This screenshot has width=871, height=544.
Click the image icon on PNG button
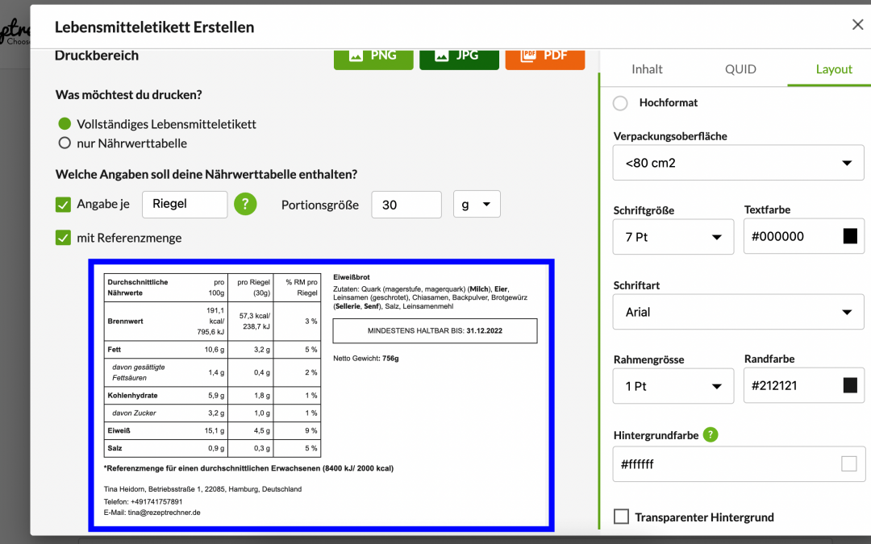(x=356, y=56)
